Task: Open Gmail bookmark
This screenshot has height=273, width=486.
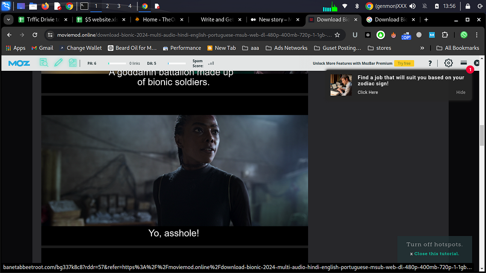Action: coord(42,48)
